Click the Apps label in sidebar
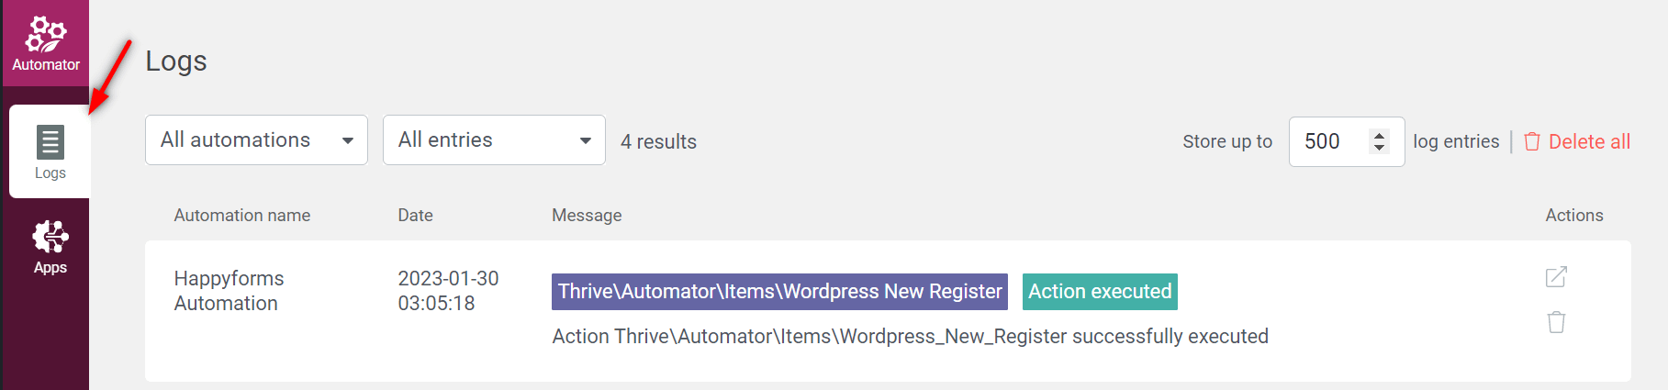This screenshot has width=1668, height=390. [x=50, y=268]
